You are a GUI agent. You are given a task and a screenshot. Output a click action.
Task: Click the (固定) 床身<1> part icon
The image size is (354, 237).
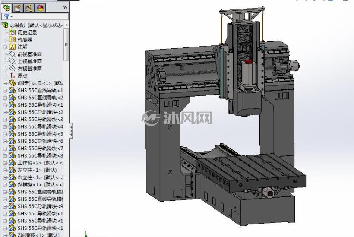(x=12, y=83)
